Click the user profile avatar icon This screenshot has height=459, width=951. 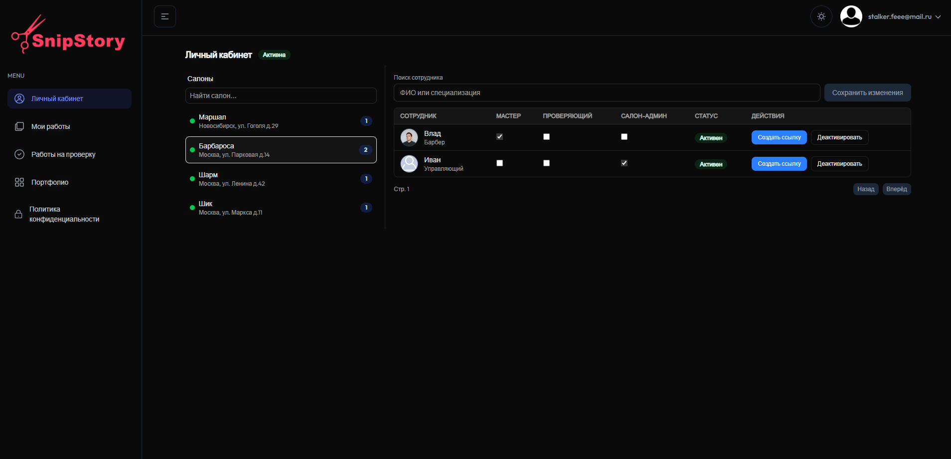coord(851,16)
